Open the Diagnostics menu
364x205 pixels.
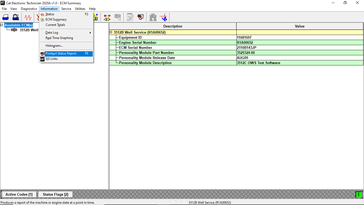coord(29,9)
